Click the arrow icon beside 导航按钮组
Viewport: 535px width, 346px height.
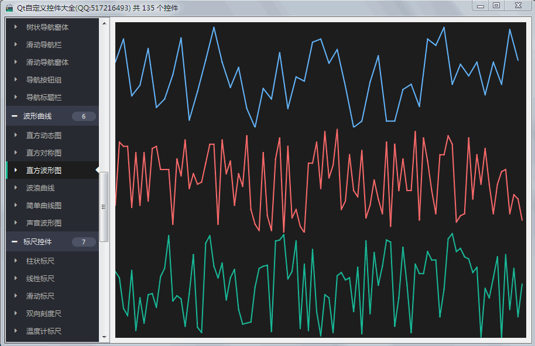coord(16,80)
